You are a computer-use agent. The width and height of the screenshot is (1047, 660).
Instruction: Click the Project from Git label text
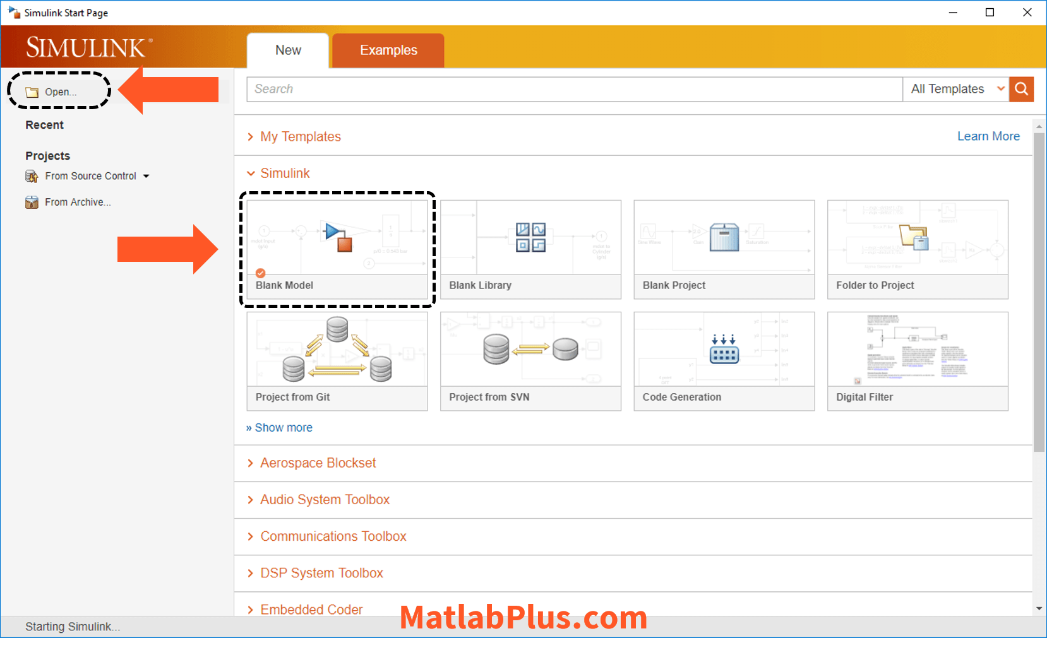pos(293,397)
